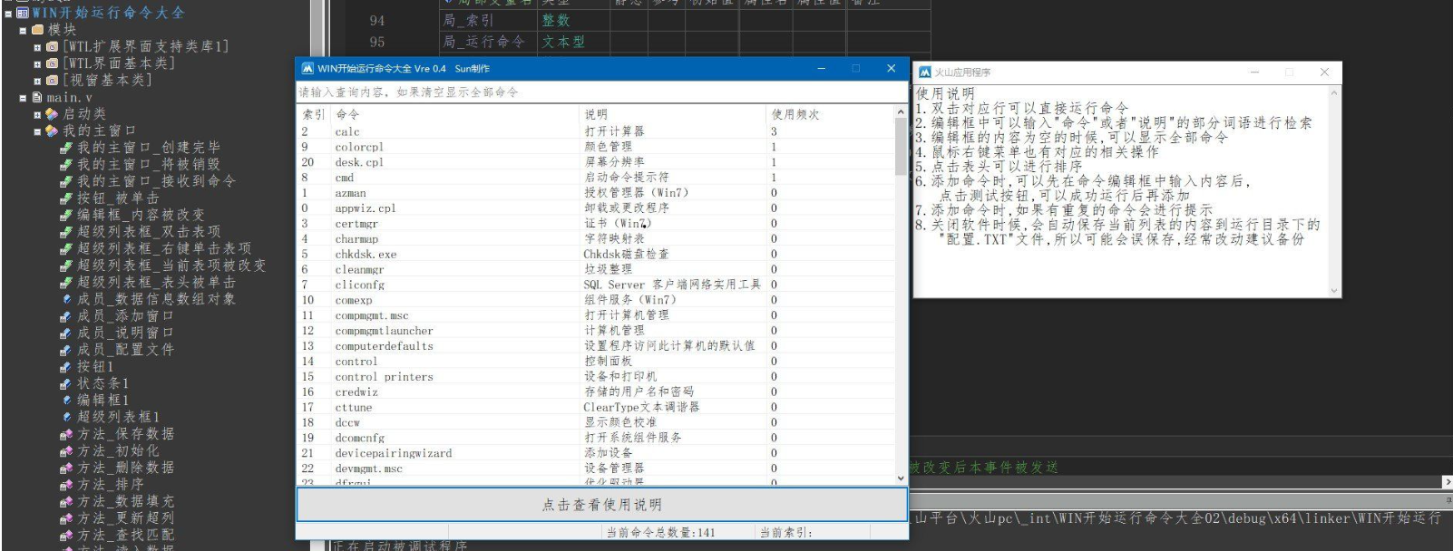The image size is (1453, 551).
Task: Expand the WTL扩展界面支持类库1 node
Action: click(37, 47)
